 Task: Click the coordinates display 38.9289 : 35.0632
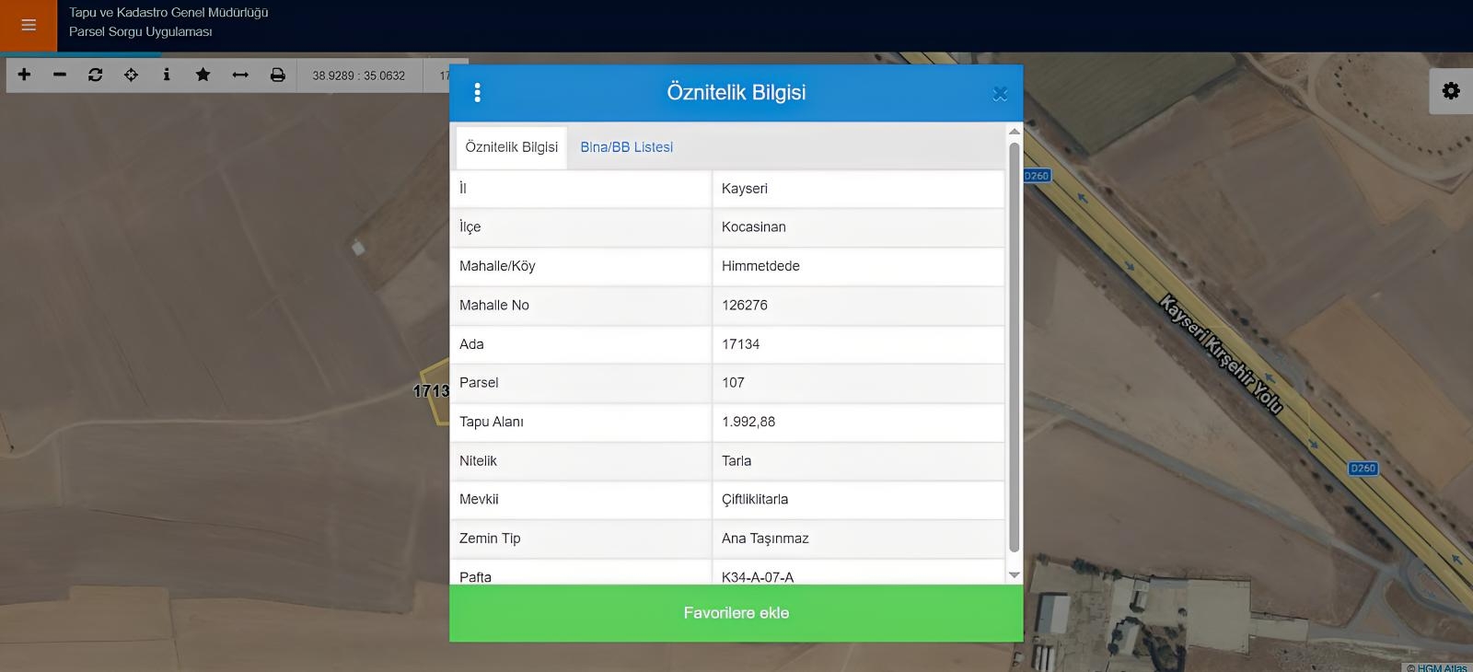pyautogui.click(x=359, y=75)
